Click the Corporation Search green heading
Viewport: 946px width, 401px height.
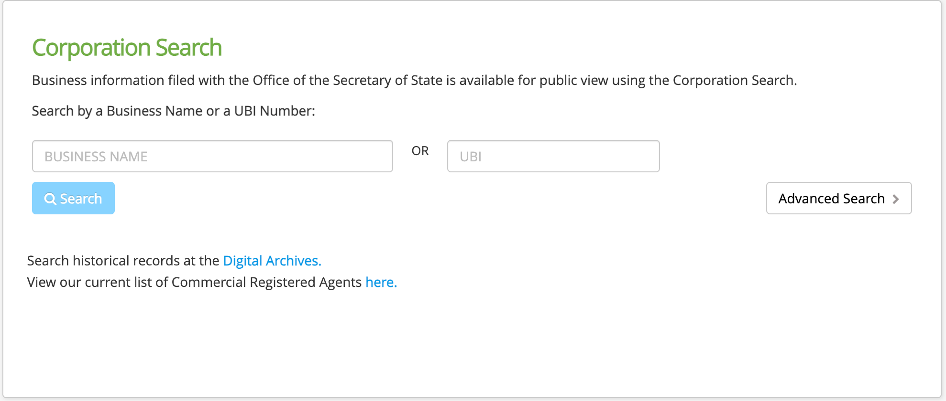point(127,48)
